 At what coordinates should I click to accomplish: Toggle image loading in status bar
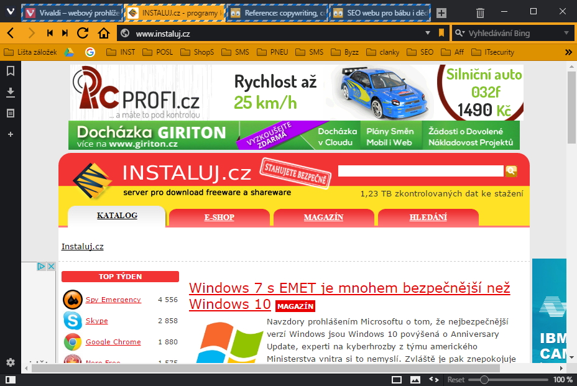coord(415,380)
